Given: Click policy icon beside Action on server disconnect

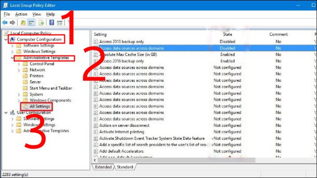Looking at the screenshot, I should pos(96,126).
